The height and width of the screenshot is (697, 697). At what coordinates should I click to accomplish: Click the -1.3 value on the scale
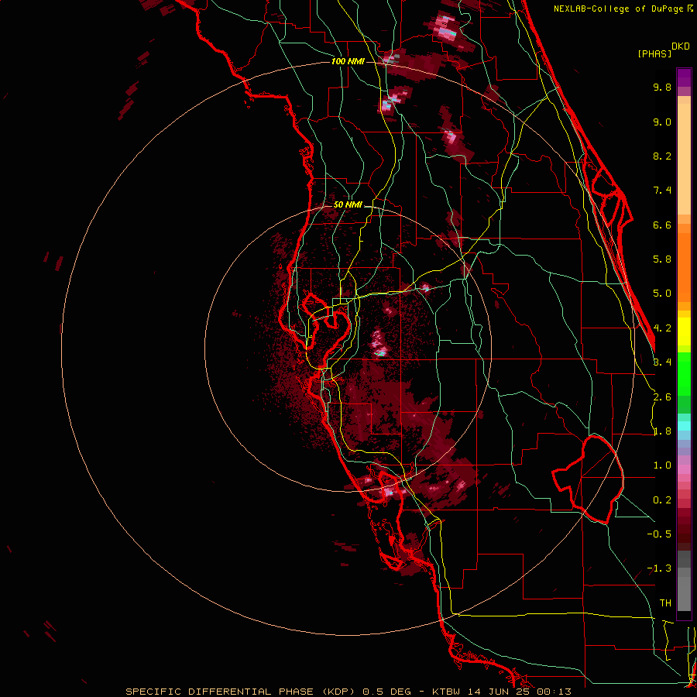pos(659,568)
